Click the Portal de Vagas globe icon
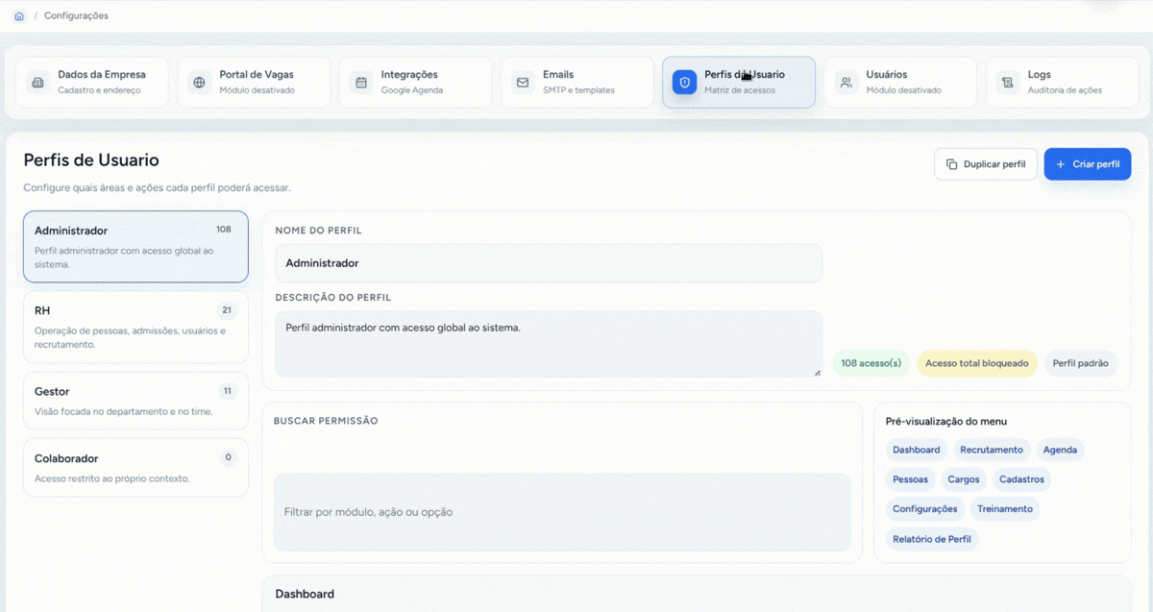The image size is (1153, 612). tap(199, 83)
